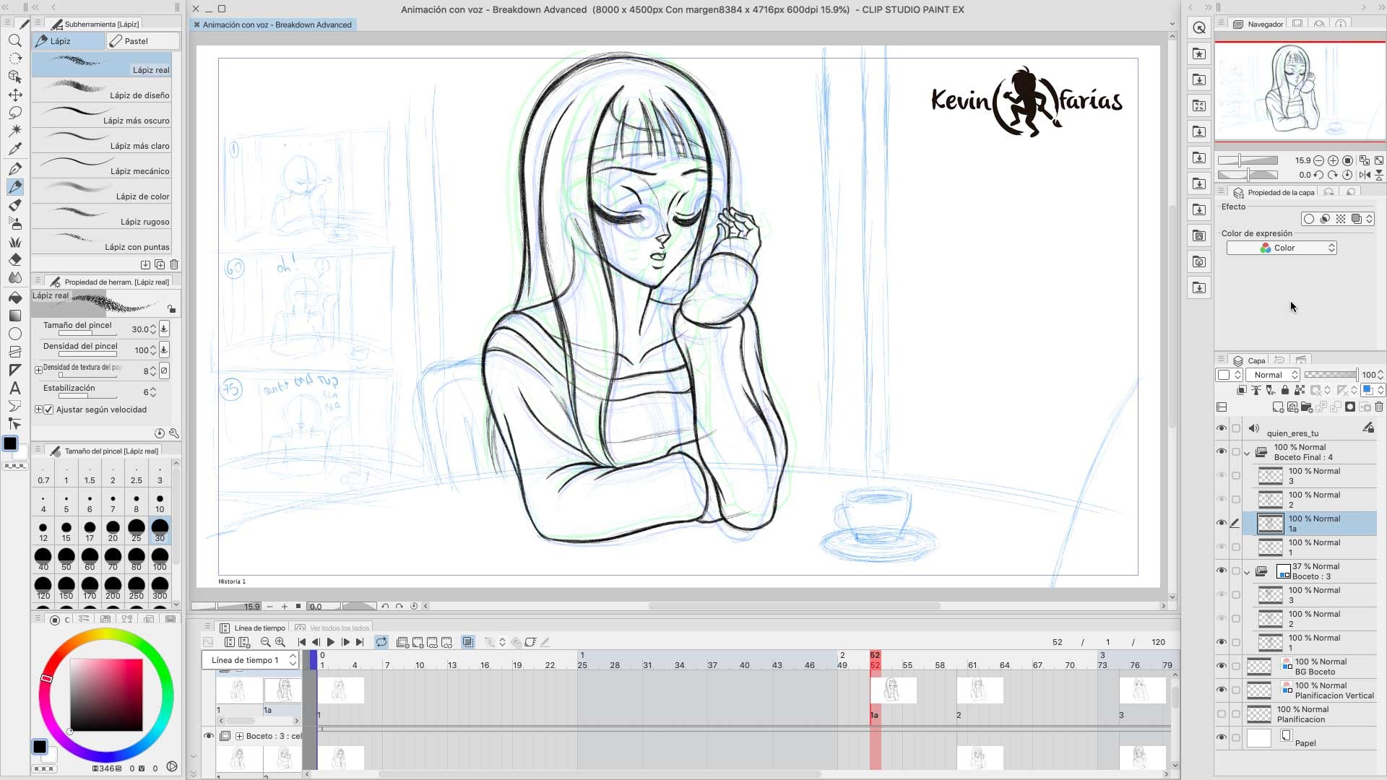Collapse the Boceto Final folder
Screen dimensions: 1387x780
click(1247, 453)
